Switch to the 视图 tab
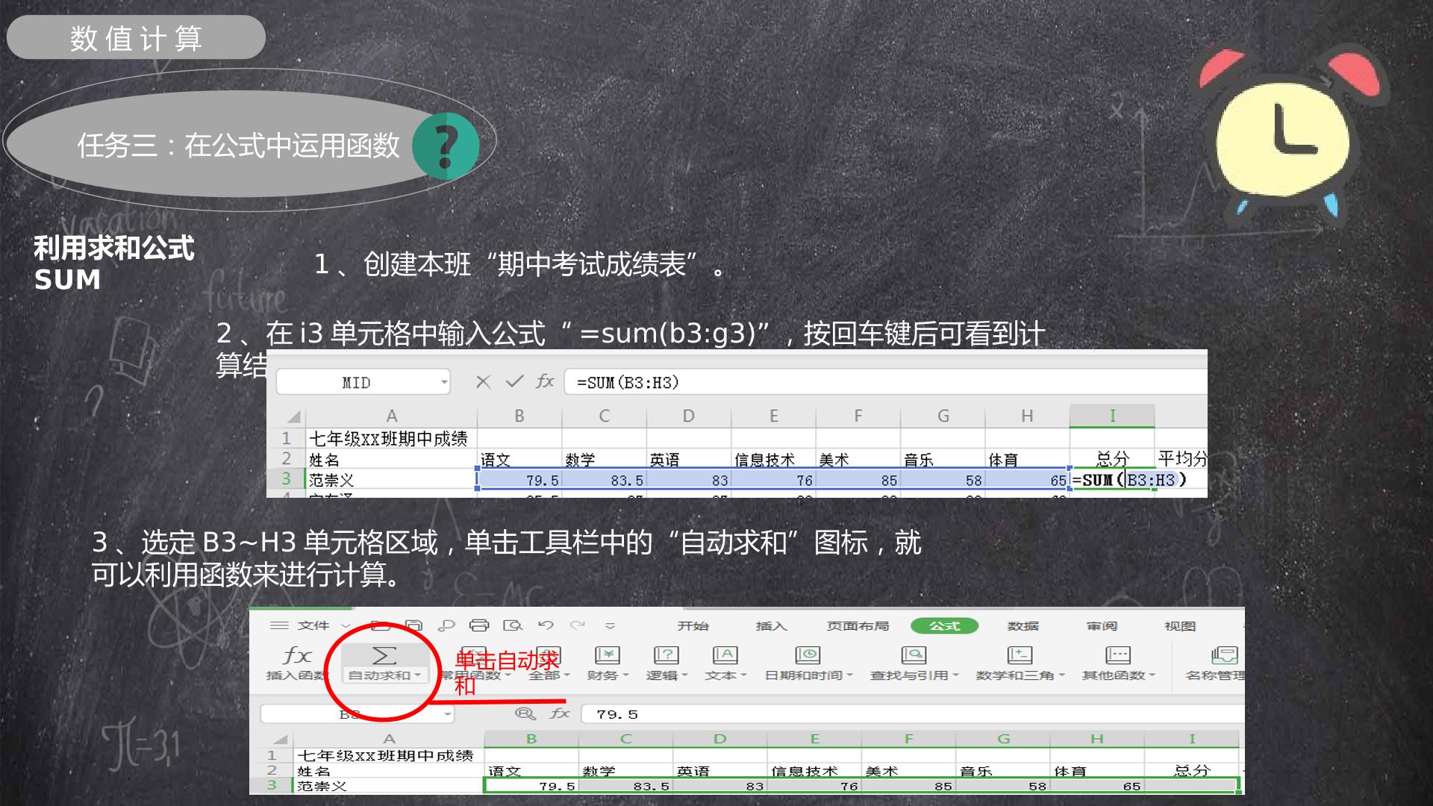This screenshot has width=1433, height=806. (1180, 625)
